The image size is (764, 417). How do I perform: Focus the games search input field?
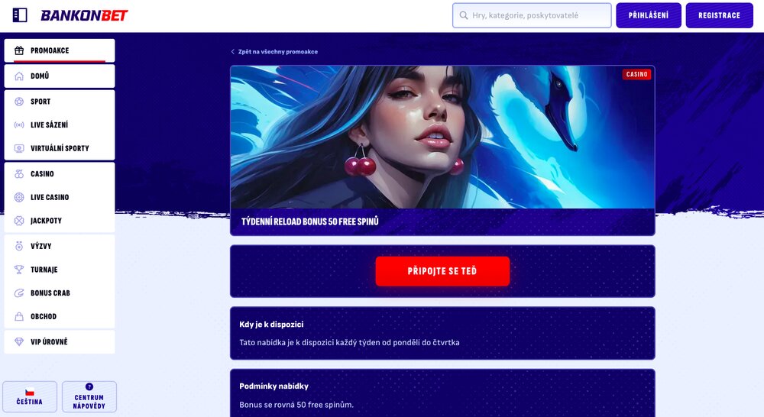[532, 15]
